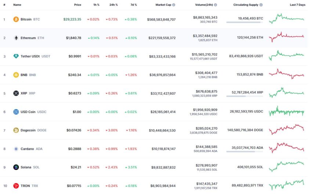Click Bitcoin's 24h volume $8,863,165,343
Image resolution: width=312 pixels, height=195 pixels.
[x=205, y=18]
